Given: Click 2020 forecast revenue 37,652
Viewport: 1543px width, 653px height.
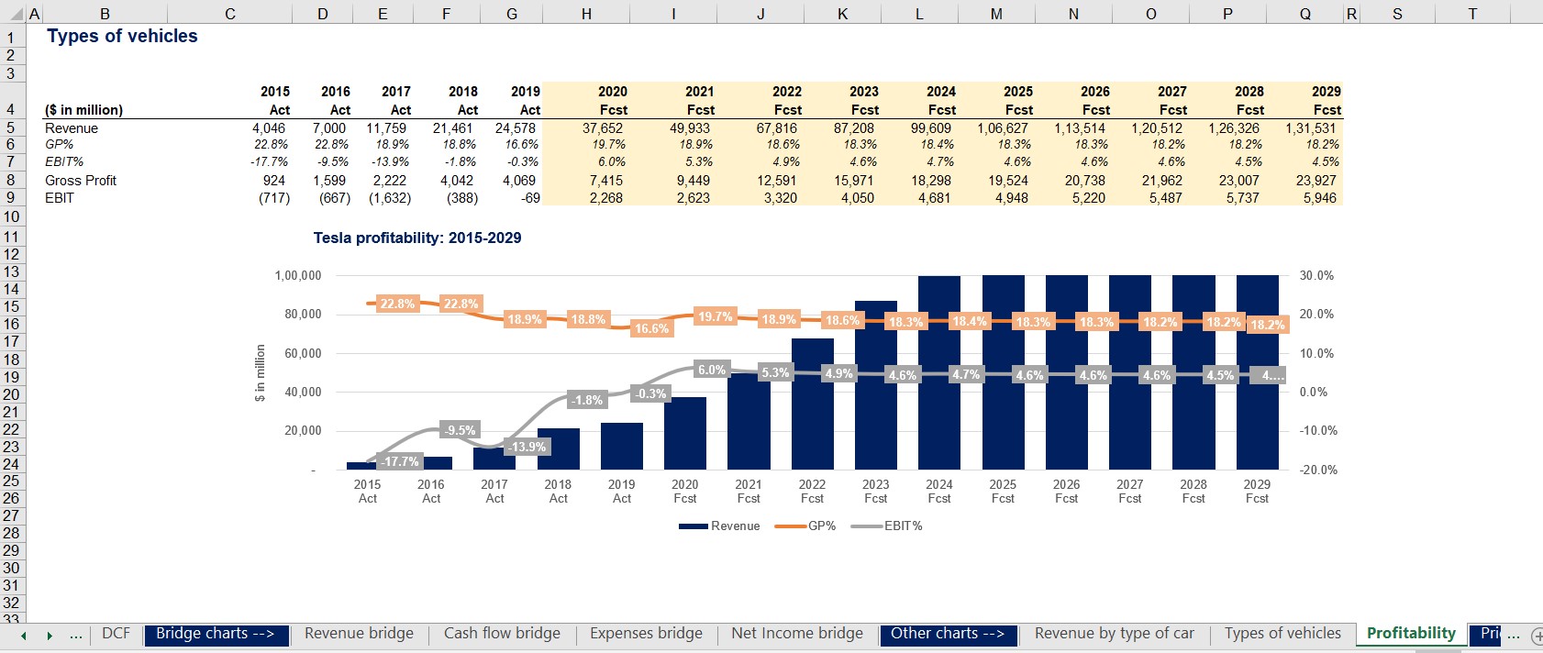Looking at the screenshot, I should (x=603, y=128).
